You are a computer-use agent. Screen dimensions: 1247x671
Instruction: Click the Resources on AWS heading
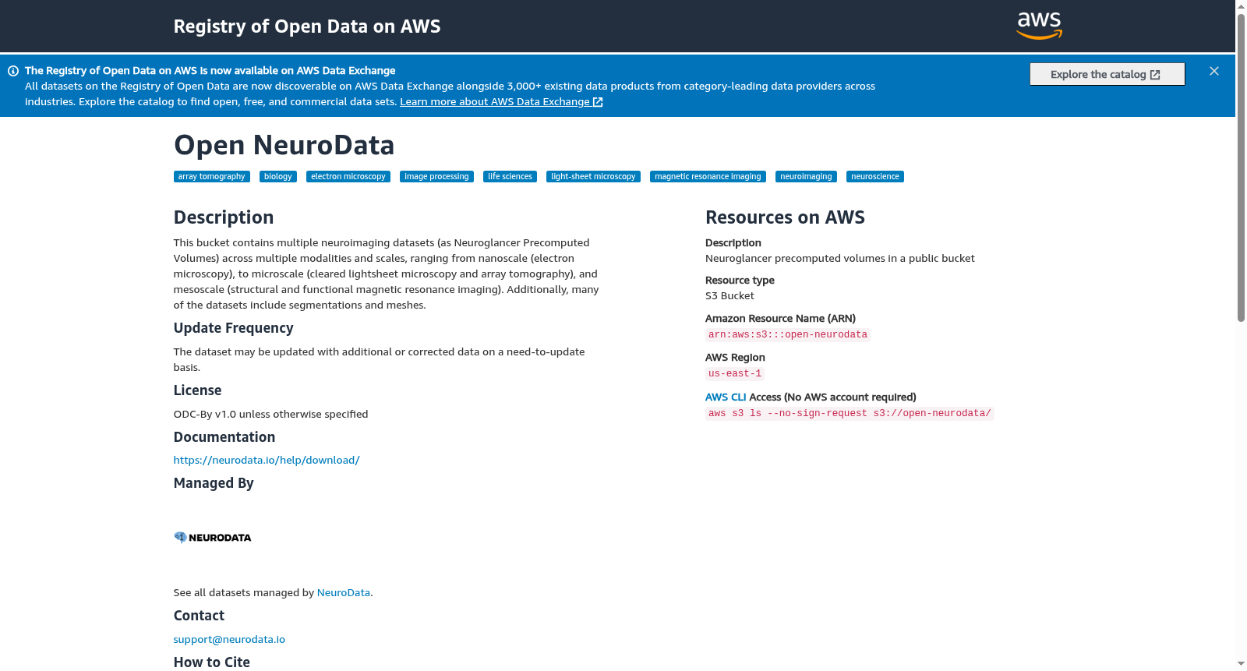(x=785, y=217)
